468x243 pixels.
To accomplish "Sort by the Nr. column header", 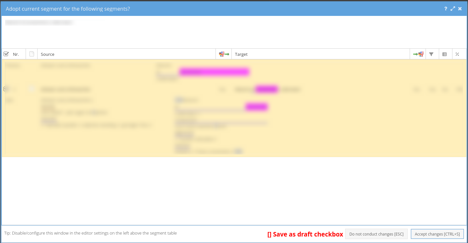I will (16, 54).
